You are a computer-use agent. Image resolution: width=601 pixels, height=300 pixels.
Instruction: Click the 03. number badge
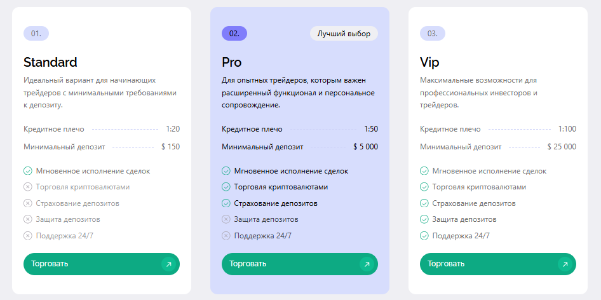point(433,33)
